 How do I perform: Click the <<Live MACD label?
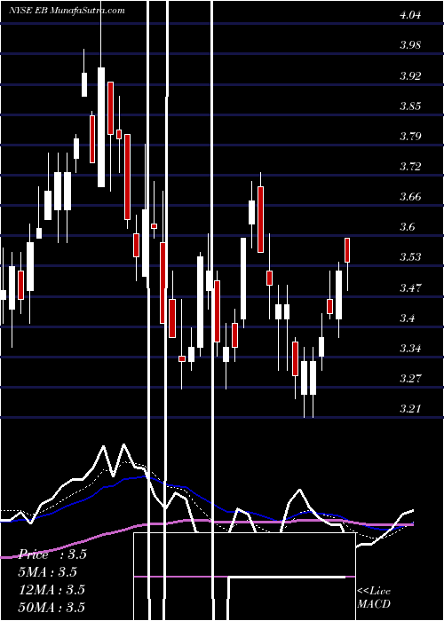374,598
